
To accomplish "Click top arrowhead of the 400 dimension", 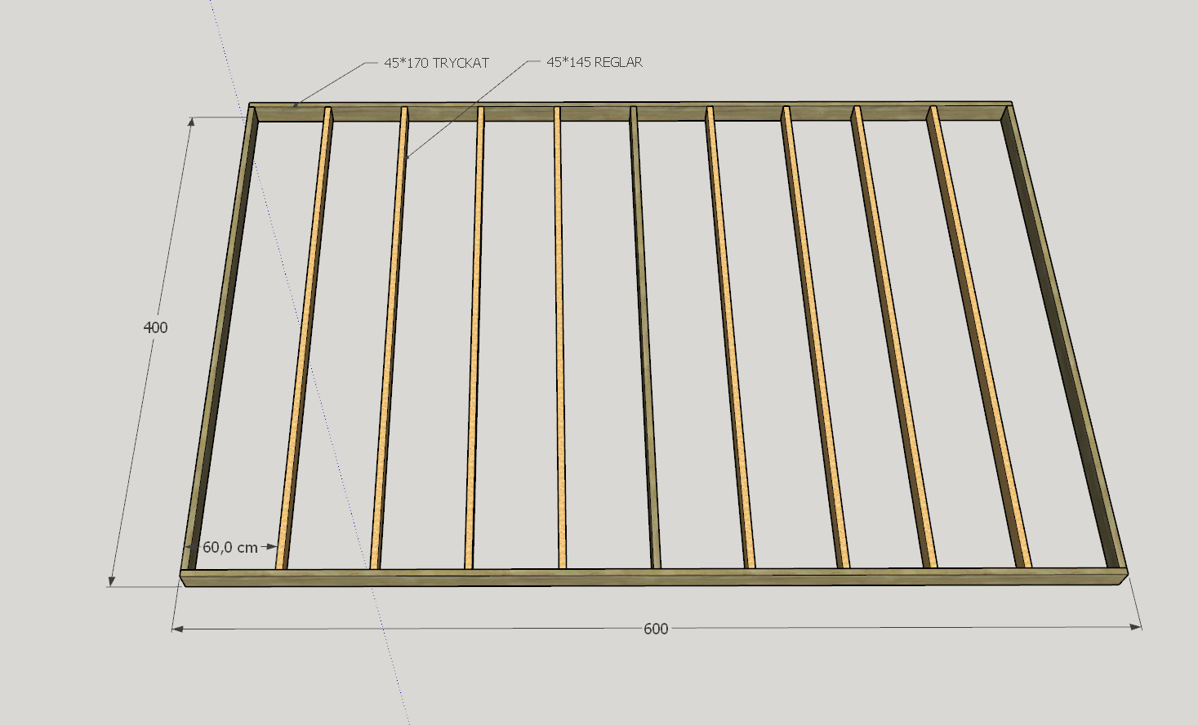I will (x=192, y=123).
